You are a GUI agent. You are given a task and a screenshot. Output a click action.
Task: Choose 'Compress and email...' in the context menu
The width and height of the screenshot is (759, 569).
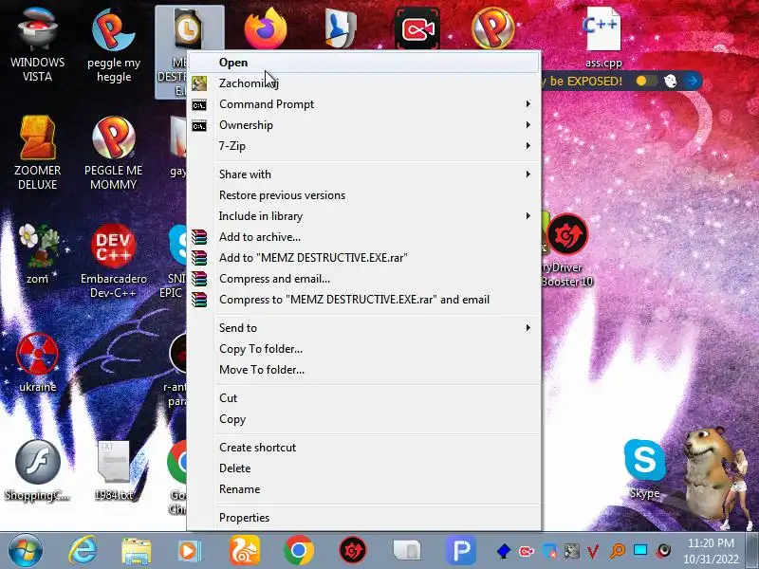[364, 279]
